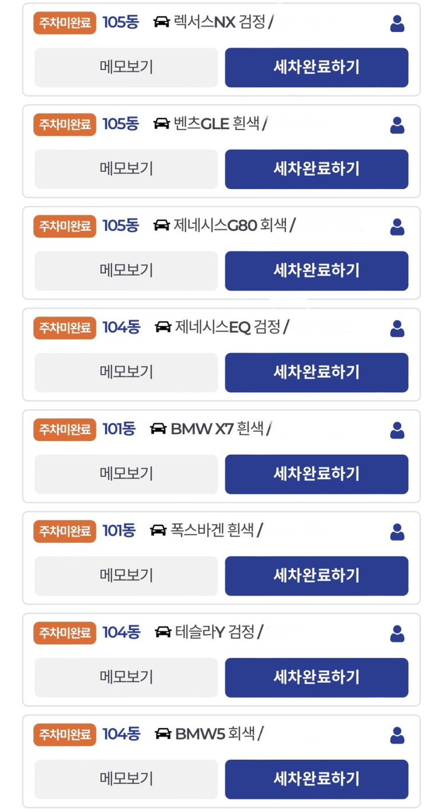
Task: Select the 101동 label on 폭스바겐 card
Action: pos(119,531)
